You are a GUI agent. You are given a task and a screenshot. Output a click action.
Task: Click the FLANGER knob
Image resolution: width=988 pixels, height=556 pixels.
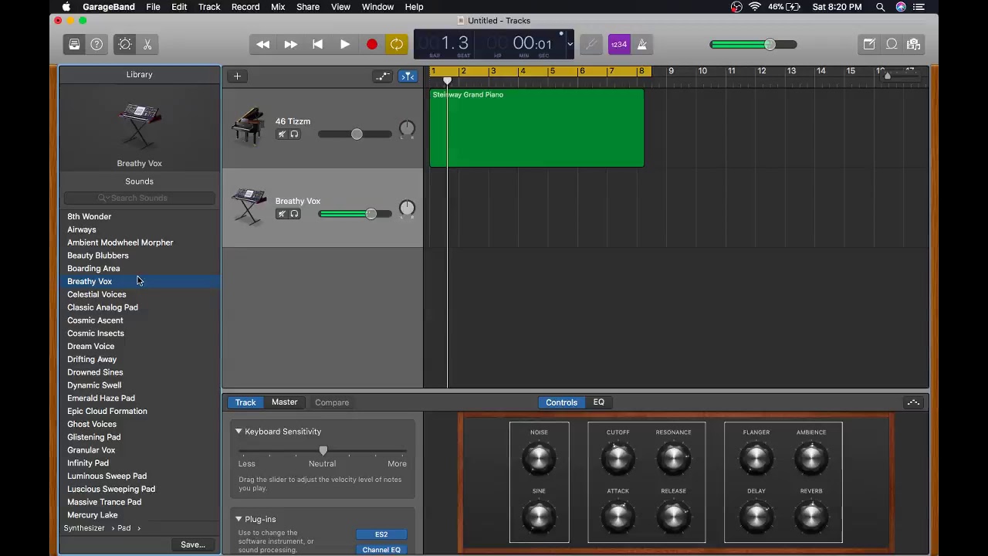[x=756, y=459]
